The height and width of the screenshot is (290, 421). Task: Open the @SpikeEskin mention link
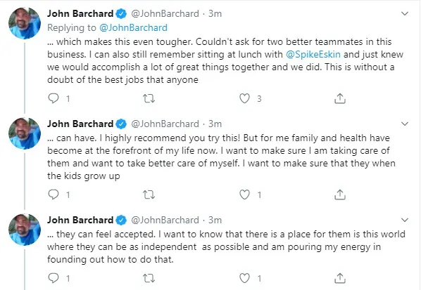[x=313, y=54]
